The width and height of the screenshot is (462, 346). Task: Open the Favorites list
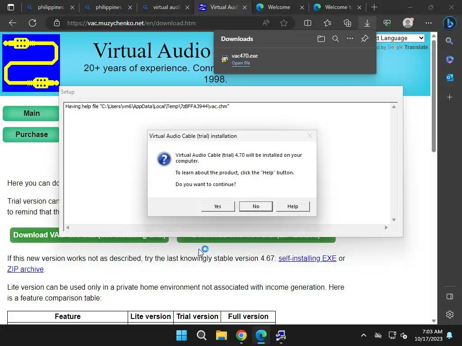328,23
